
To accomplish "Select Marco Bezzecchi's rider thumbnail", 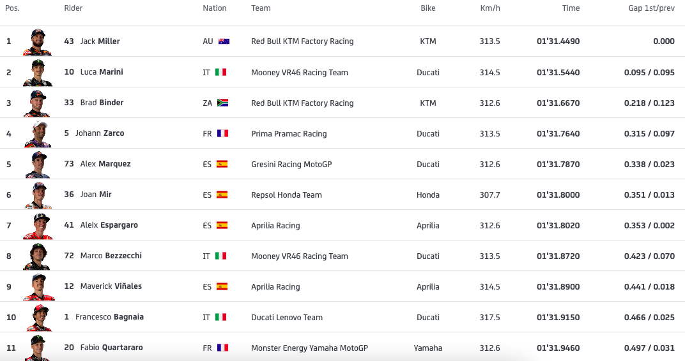I will click(x=37, y=256).
